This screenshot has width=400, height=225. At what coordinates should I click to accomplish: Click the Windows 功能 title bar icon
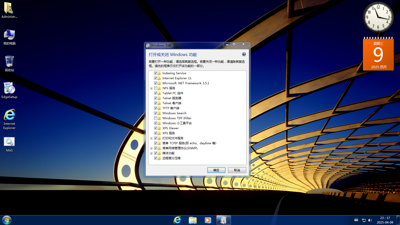click(148, 45)
